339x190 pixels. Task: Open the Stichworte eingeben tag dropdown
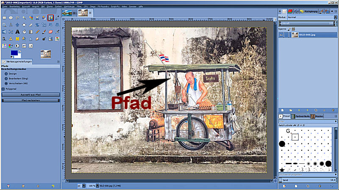tap(336, 174)
